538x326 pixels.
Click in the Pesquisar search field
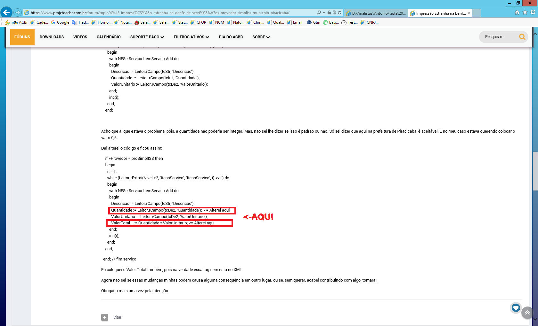[x=500, y=37]
